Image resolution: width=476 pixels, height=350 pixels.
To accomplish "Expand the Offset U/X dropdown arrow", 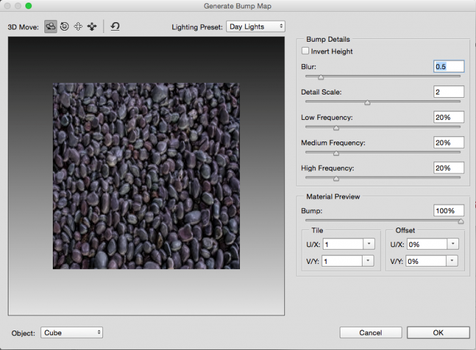I will pos(453,244).
